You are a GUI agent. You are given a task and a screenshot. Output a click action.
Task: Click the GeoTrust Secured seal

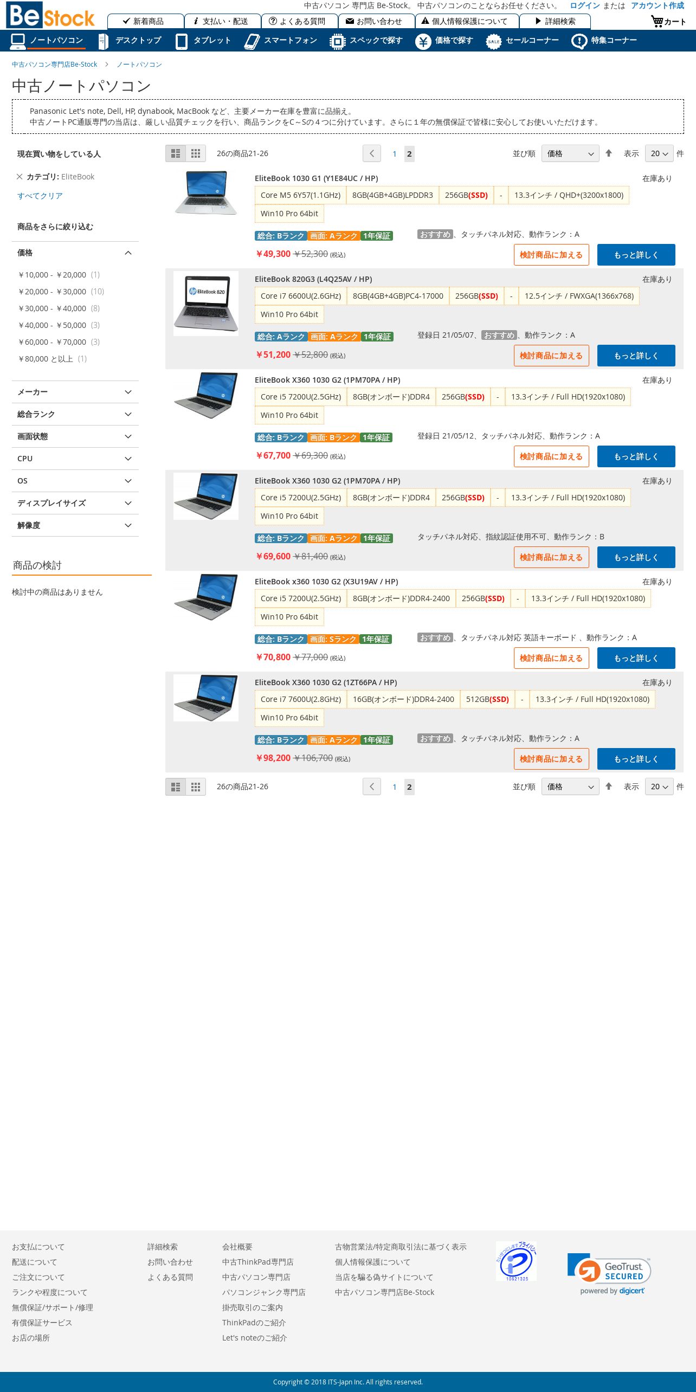pyautogui.click(x=609, y=1274)
